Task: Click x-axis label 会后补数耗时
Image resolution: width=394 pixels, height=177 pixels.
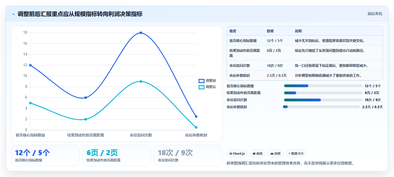Action: coord(196,135)
